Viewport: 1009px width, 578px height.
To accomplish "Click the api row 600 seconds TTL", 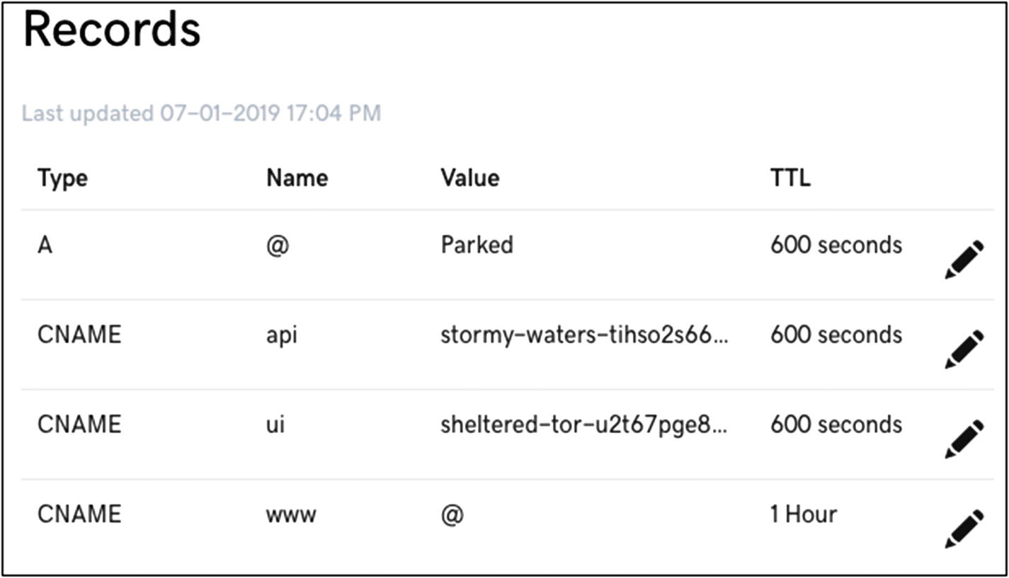I will (836, 335).
